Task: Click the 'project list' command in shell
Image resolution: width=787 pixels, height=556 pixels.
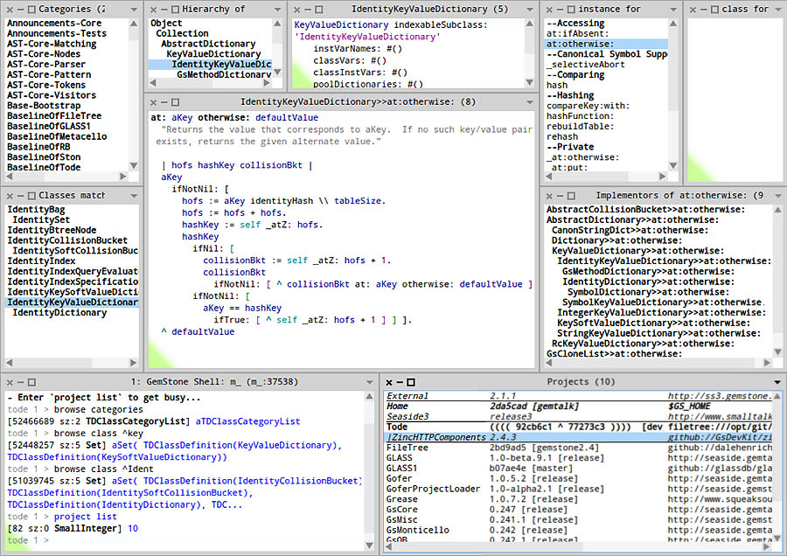Action: tap(86, 517)
